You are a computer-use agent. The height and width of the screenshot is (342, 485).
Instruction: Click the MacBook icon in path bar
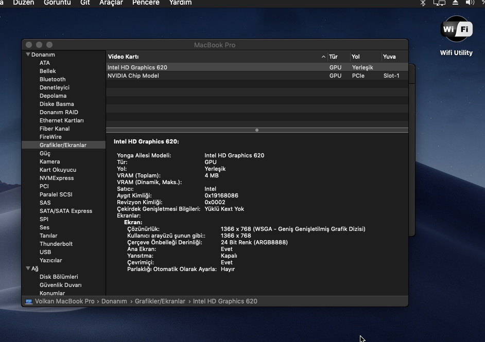tap(29, 301)
